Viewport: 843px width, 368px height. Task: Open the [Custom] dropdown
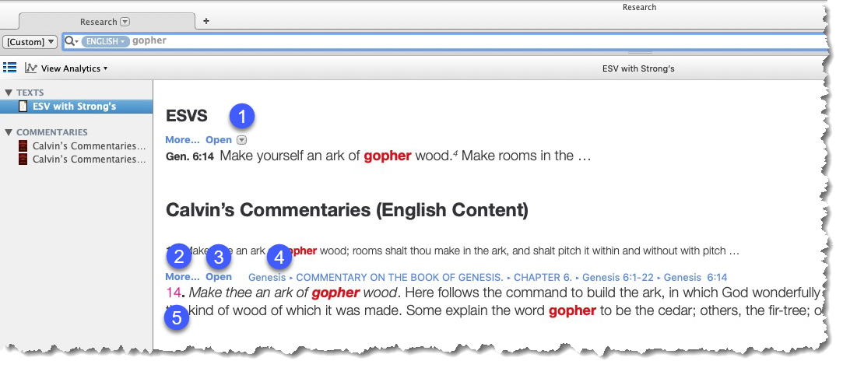[31, 41]
